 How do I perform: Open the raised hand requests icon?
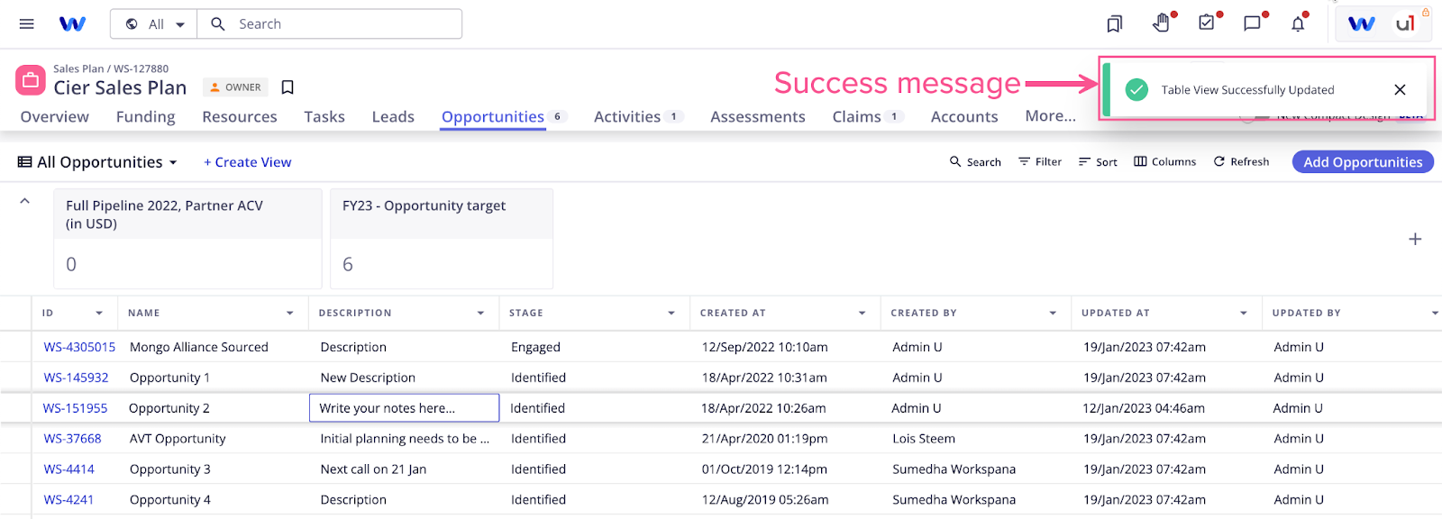(x=1161, y=23)
